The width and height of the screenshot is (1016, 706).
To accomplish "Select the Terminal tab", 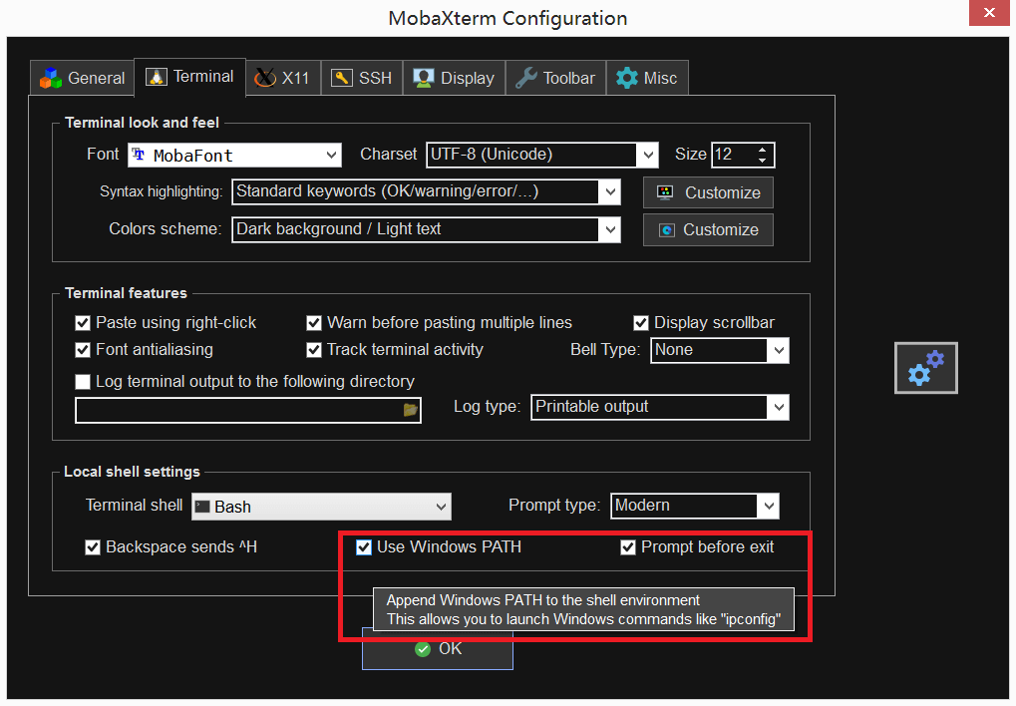I will [x=189, y=77].
